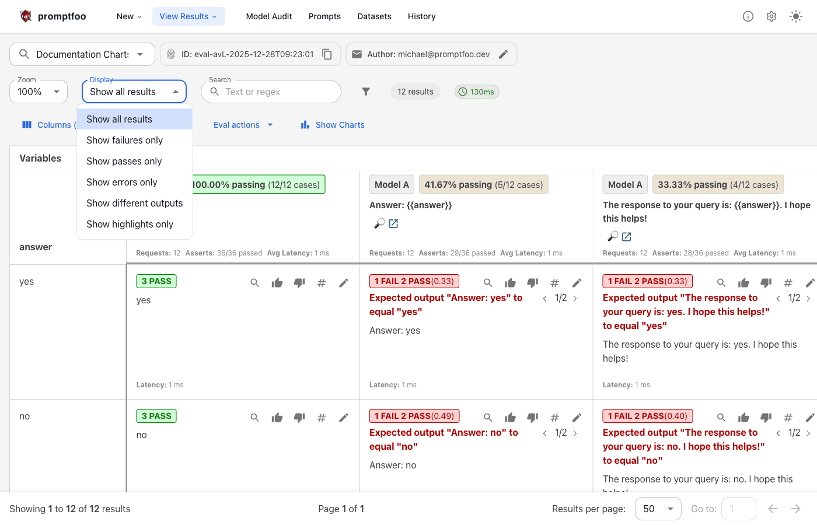This screenshot has height=525, width=817.
Task: Inspect details with magnifier in first PASS cell
Action: click(255, 283)
